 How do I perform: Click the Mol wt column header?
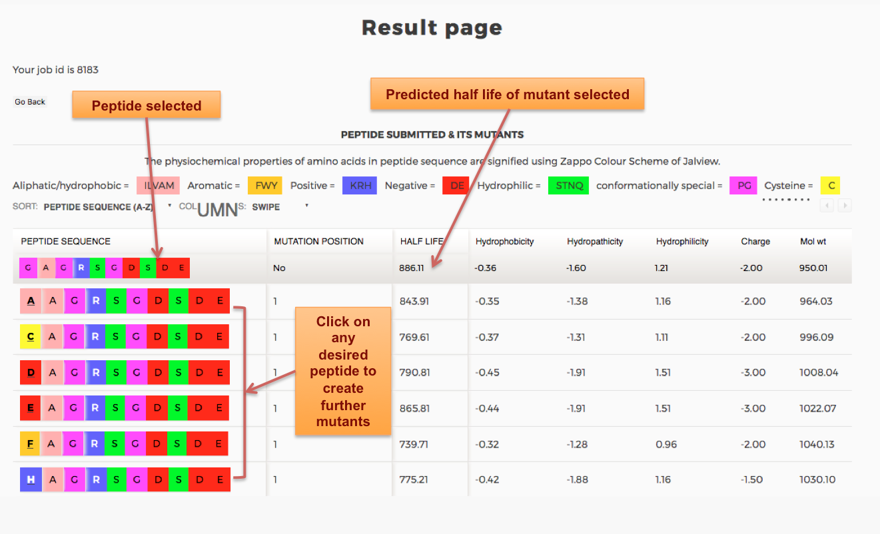(813, 242)
